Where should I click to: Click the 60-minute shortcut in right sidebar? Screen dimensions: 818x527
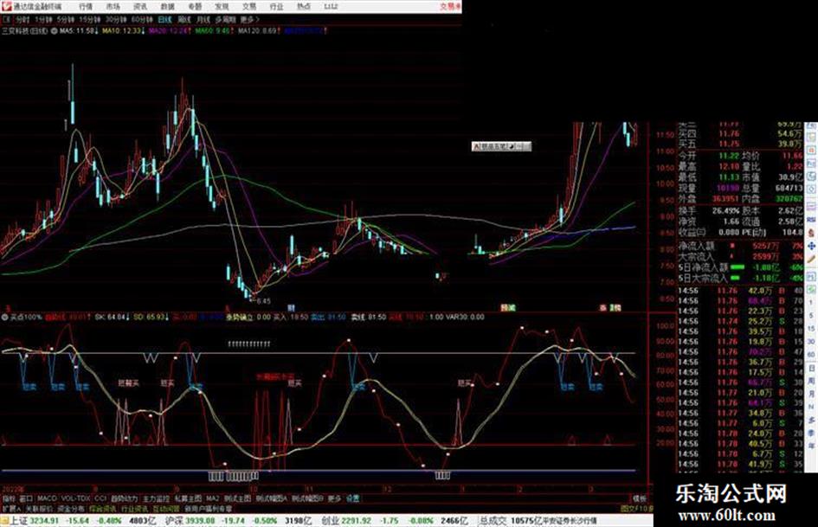[x=811, y=355]
